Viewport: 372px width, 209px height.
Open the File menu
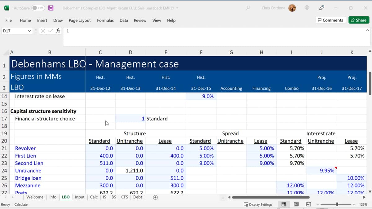(9, 20)
